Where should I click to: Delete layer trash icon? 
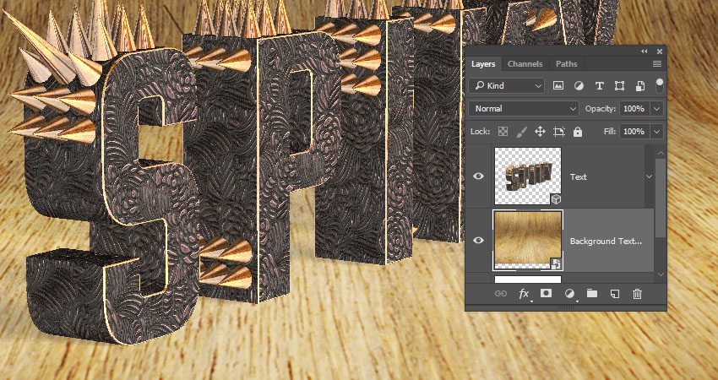click(x=637, y=294)
